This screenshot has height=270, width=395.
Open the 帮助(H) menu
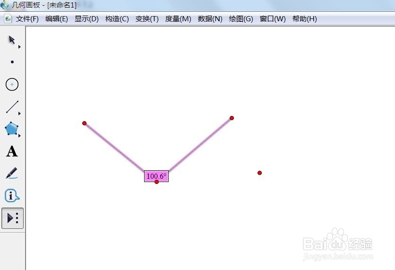click(x=305, y=19)
